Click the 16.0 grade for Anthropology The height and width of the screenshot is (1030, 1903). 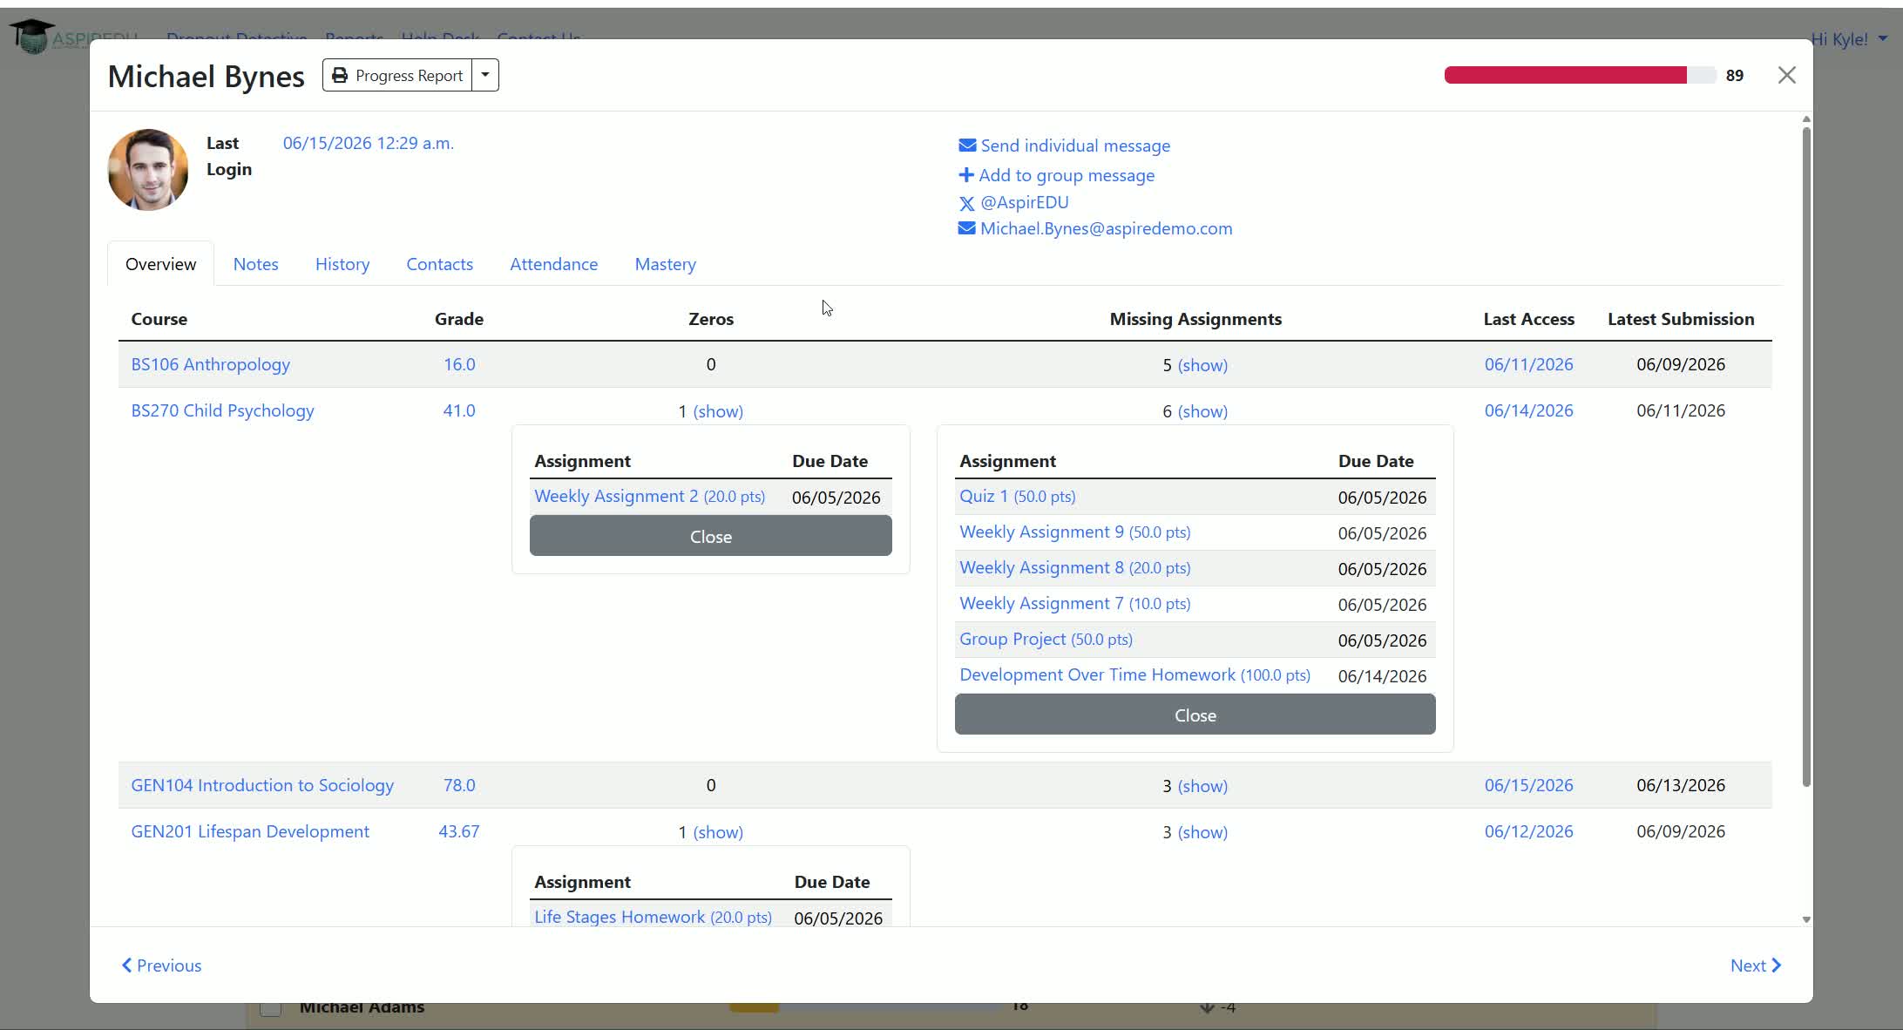[x=459, y=364]
